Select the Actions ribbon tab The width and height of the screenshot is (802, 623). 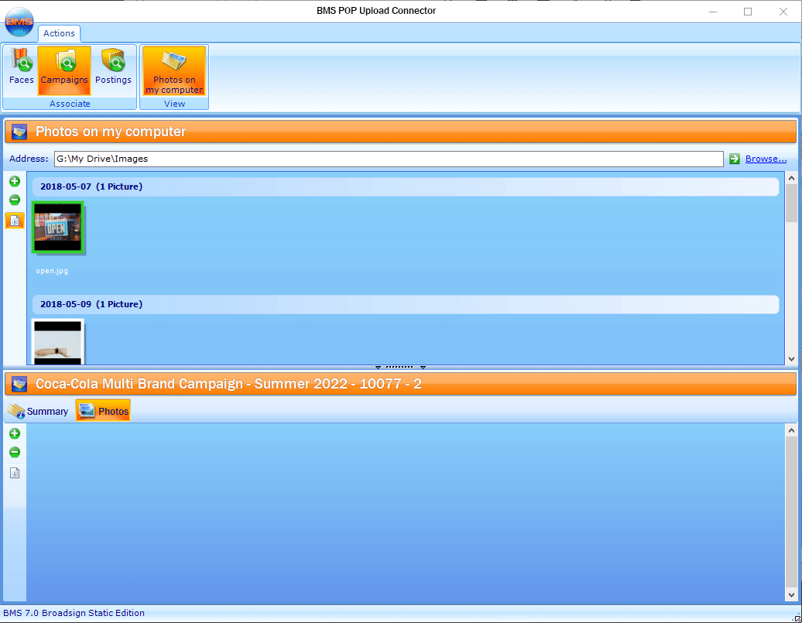(x=59, y=33)
